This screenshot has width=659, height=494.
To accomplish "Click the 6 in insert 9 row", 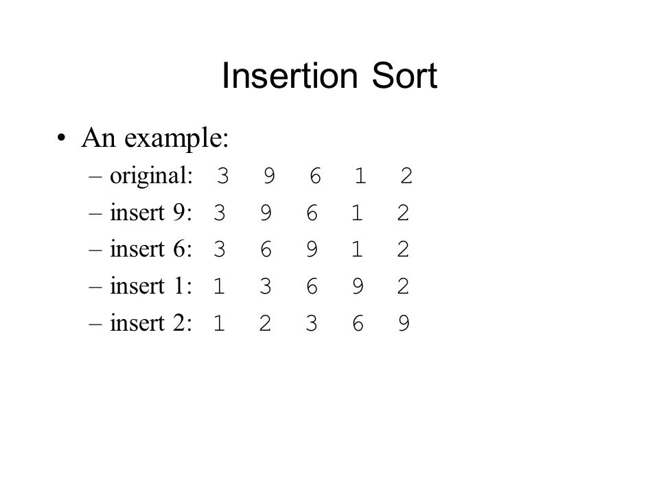I will (x=312, y=213).
